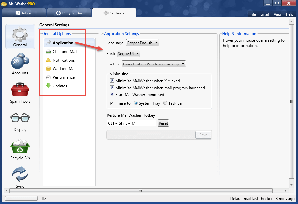Open the Email menu
The height and width of the screenshot is (204, 298).
pyautogui.click(x=264, y=14)
